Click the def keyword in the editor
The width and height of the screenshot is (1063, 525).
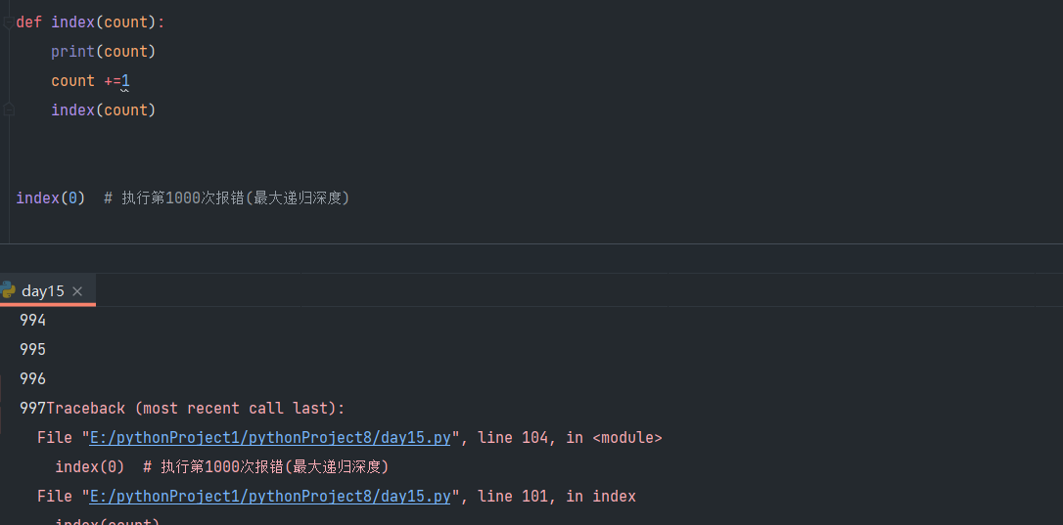(x=29, y=22)
